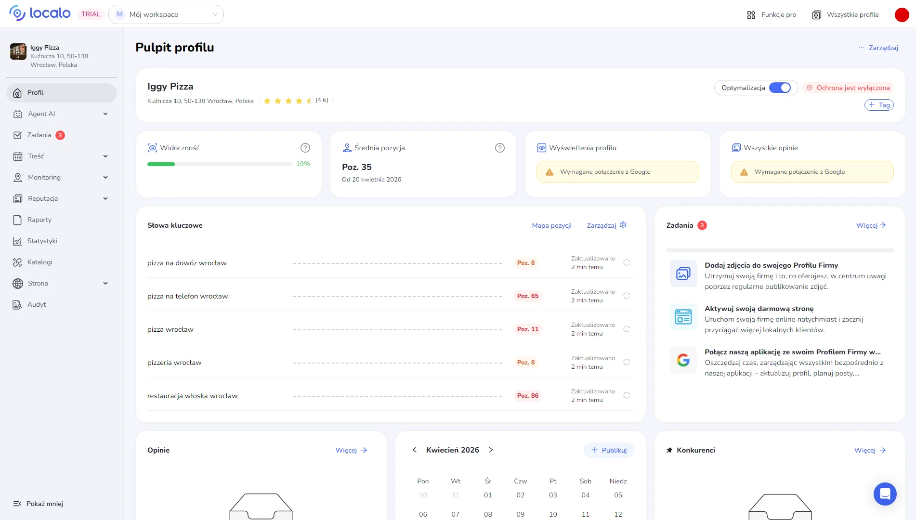The height and width of the screenshot is (520, 916).
Task: Expand the Agent AI submenu
Action: click(x=105, y=114)
